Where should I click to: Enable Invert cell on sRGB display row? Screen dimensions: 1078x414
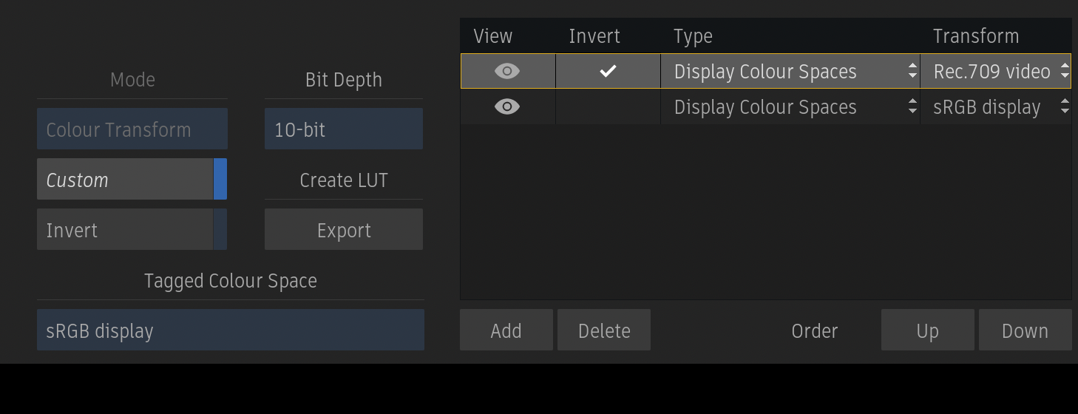(608, 106)
